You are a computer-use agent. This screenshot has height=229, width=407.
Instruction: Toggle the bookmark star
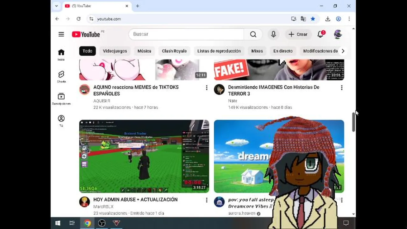(313, 19)
